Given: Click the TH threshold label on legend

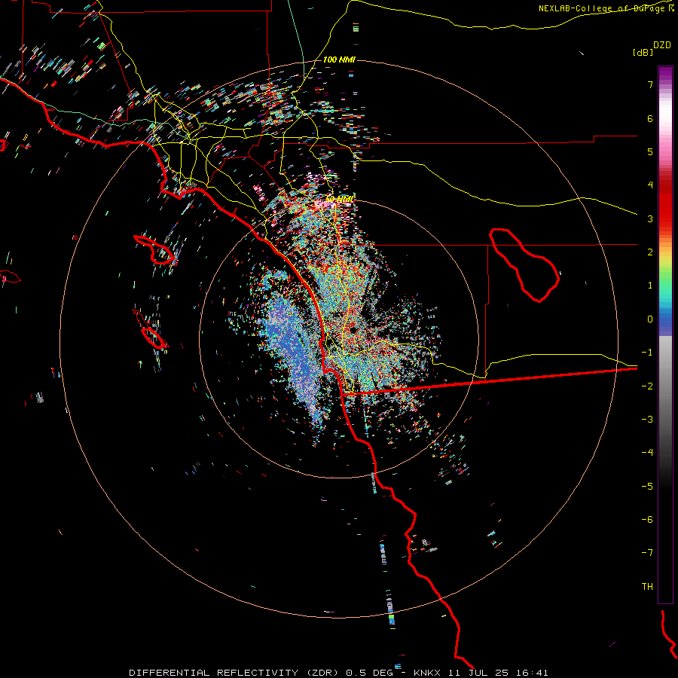Looking at the screenshot, I should pyautogui.click(x=647, y=586).
